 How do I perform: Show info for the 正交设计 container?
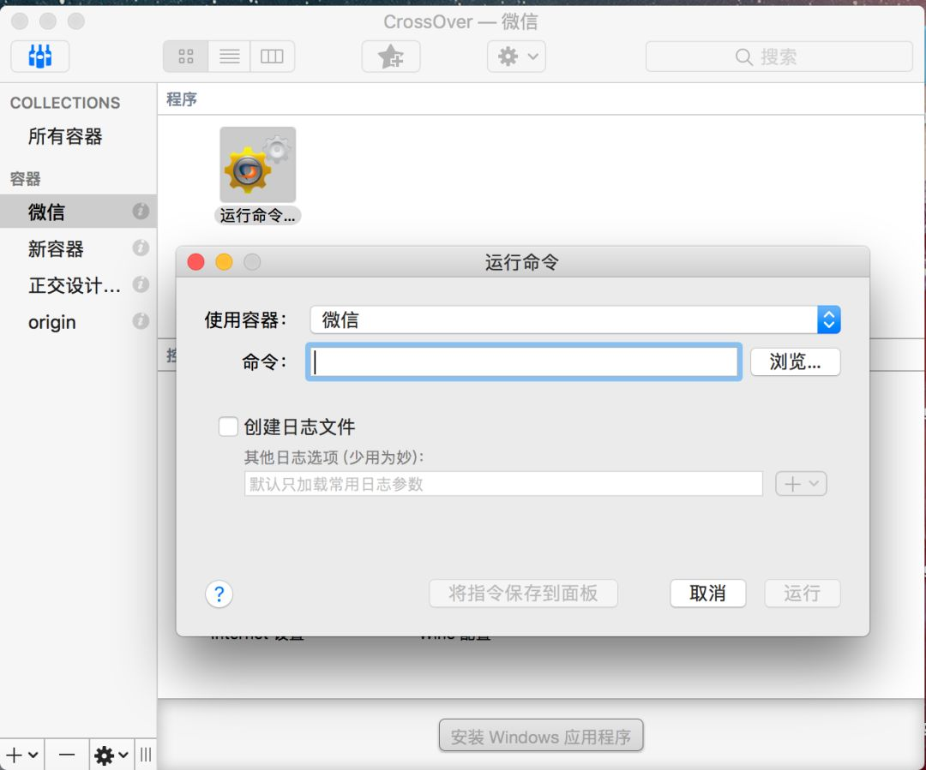point(141,284)
